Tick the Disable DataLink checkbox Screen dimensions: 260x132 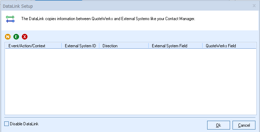pyautogui.click(x=6, y=124)
